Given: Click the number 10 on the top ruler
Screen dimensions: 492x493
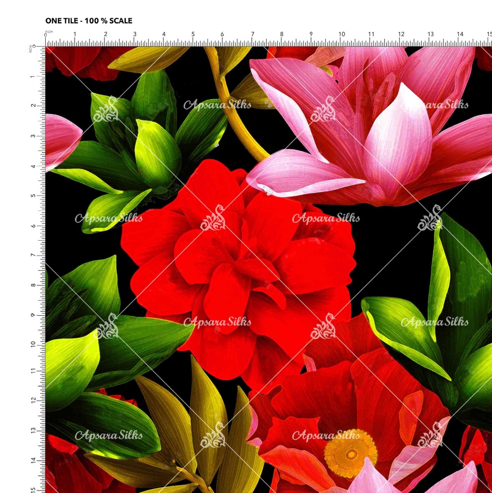Looking at the screenshot, I should 341,34.
